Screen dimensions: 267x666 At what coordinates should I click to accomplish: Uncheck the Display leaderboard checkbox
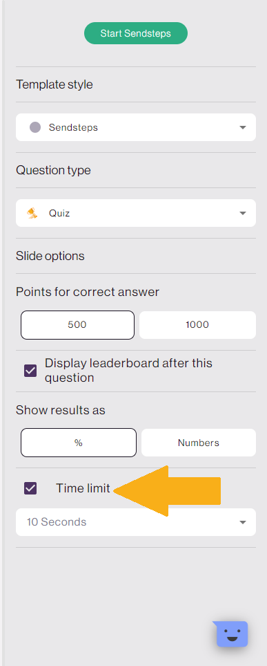point(30,371)
